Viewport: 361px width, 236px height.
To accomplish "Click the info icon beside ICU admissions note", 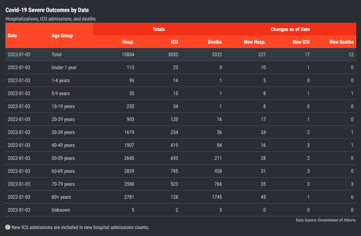I will tap(8, 227).
